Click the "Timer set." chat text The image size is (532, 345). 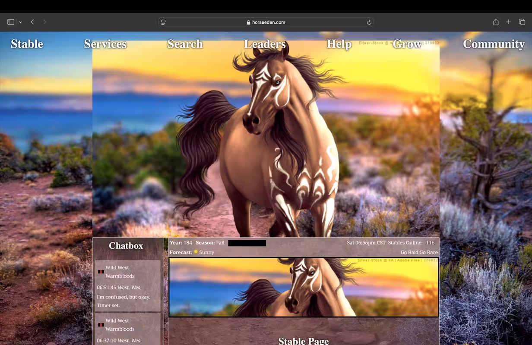point(108,305)
